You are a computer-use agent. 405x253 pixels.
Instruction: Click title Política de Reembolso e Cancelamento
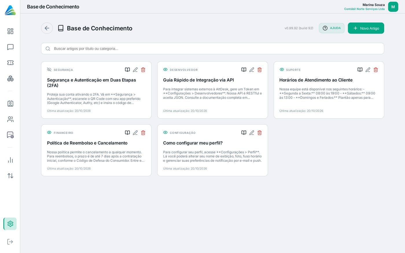[x=87, y=143]
